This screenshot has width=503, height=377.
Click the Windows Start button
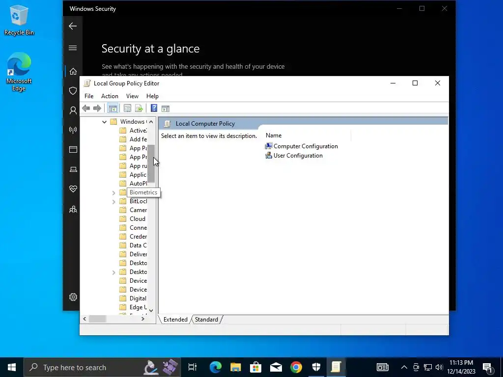pos(12,367)
